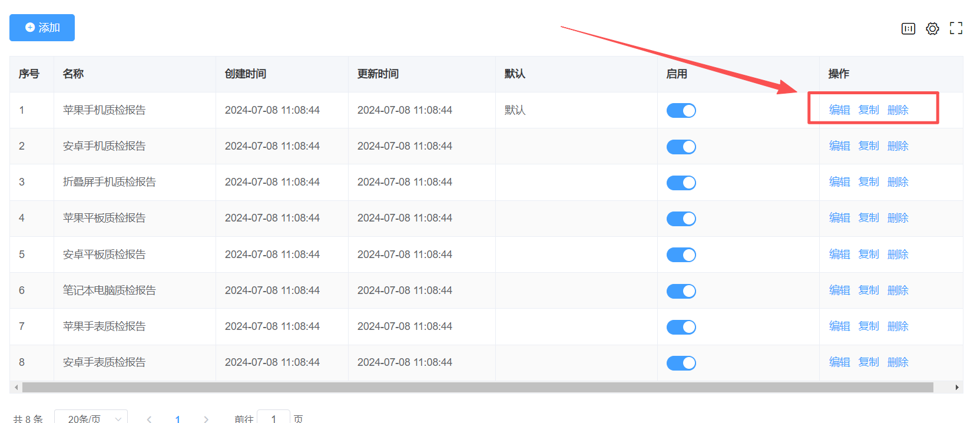Focus the go-to page number input
The height and width of the screenshot is (423, 977).
[273, 418]
